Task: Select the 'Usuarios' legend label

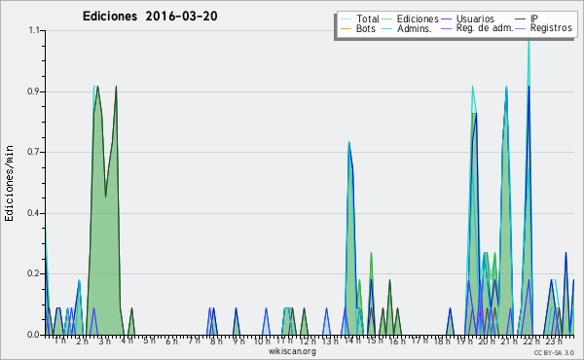Action: point(475,18)
